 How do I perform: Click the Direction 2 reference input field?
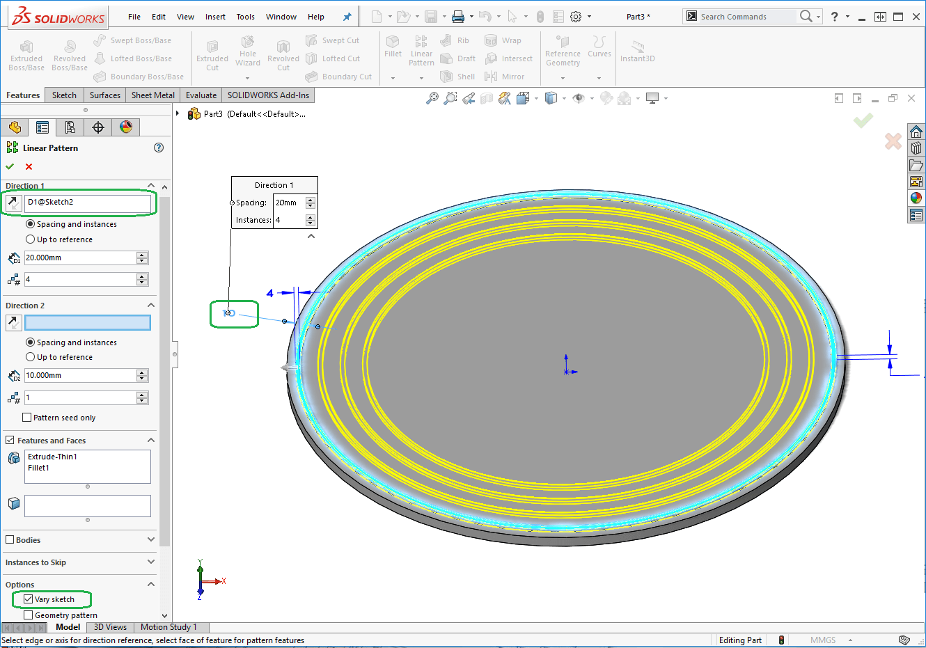[88, 323]
